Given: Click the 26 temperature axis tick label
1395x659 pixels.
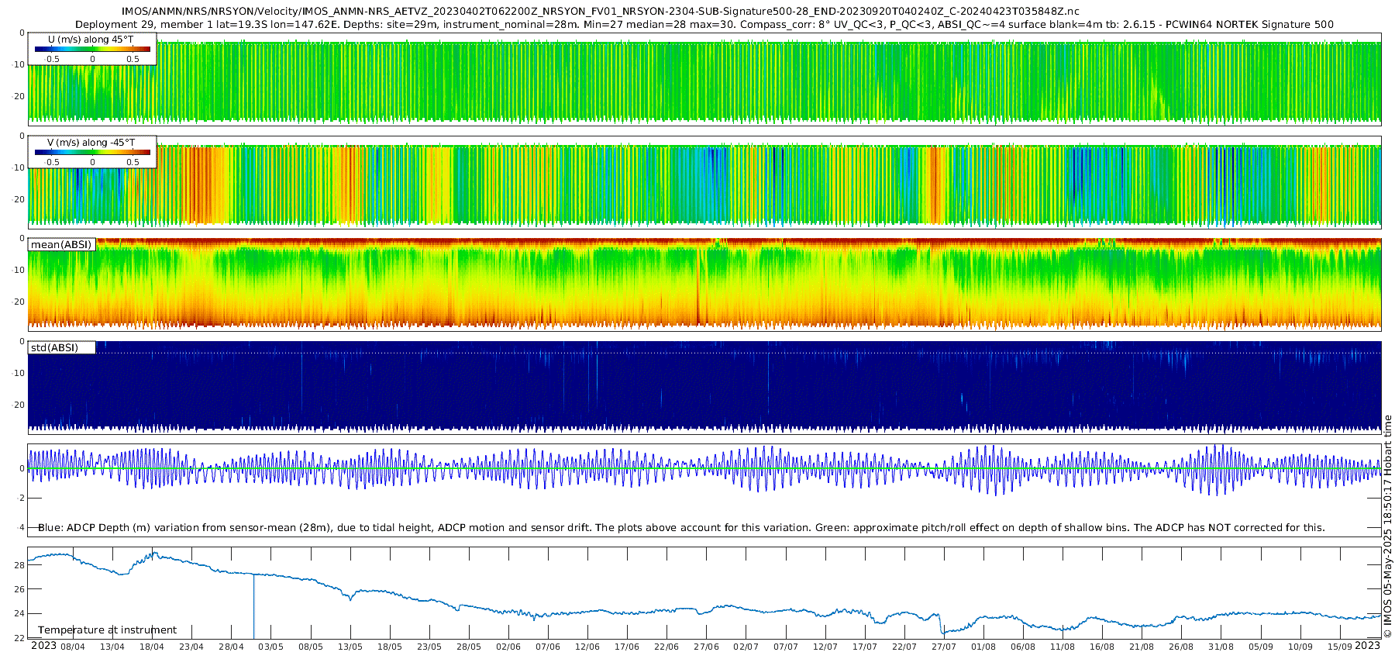Looking at the screenshot, I should (x=19, y=589).
